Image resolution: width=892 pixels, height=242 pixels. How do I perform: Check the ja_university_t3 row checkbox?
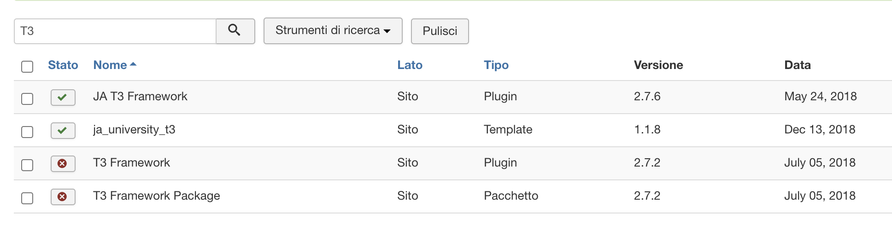(27, 132)
